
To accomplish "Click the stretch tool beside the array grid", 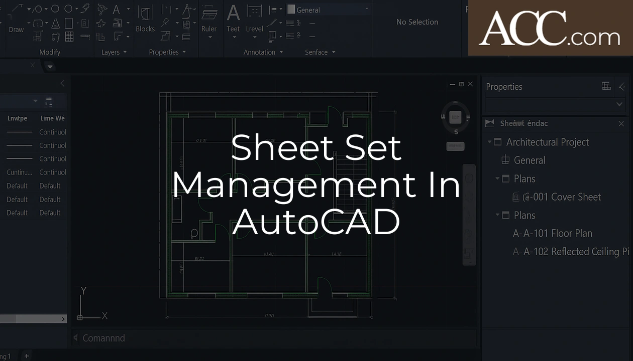I will pos(85,36).
